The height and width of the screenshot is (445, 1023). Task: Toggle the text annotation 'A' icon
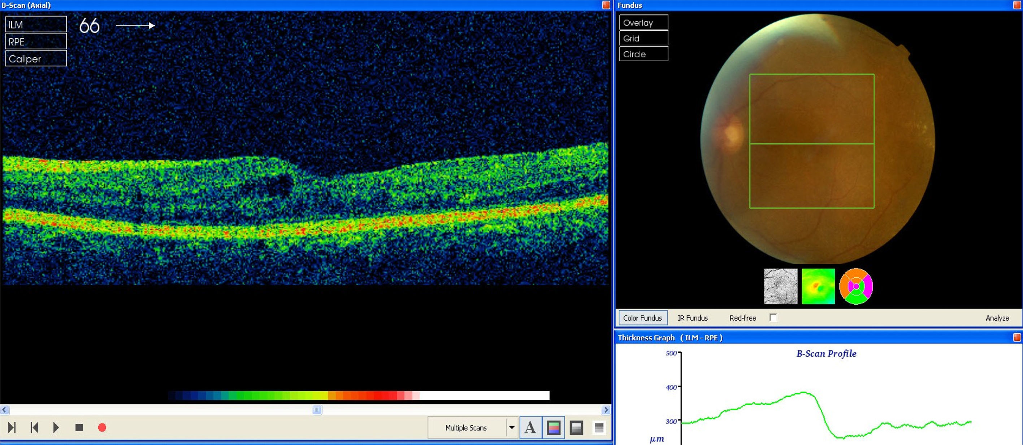coord(530,428)
